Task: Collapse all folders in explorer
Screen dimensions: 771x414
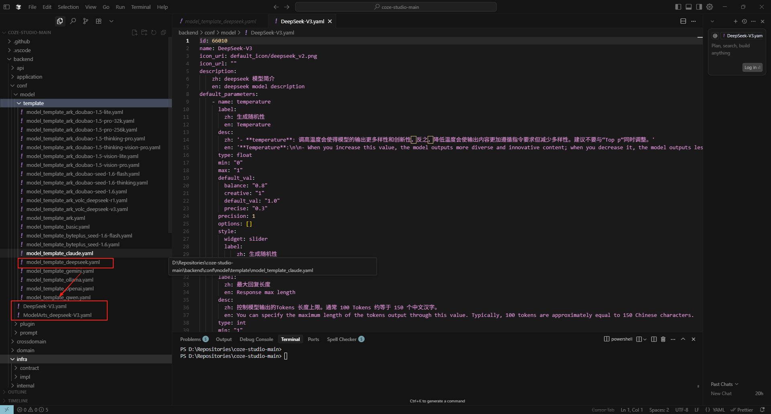Action: (x=163, y=32)
